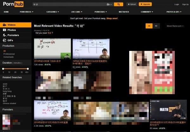190x132 pixels.
Task: Open the GIFs sidebar section
Action: coord(4,40)
